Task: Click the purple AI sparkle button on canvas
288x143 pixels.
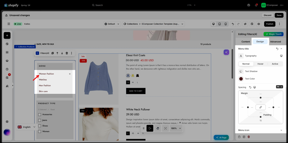Action: (x=226, y=52)
